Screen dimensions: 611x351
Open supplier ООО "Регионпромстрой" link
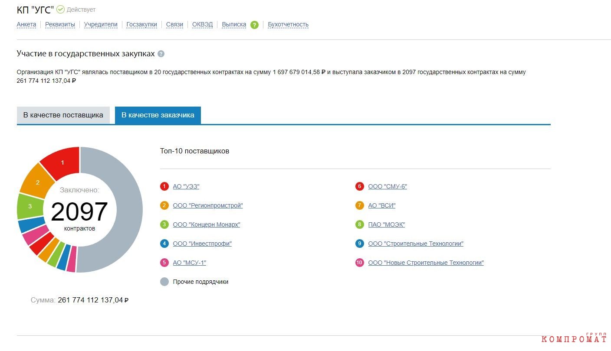(208, 206)
